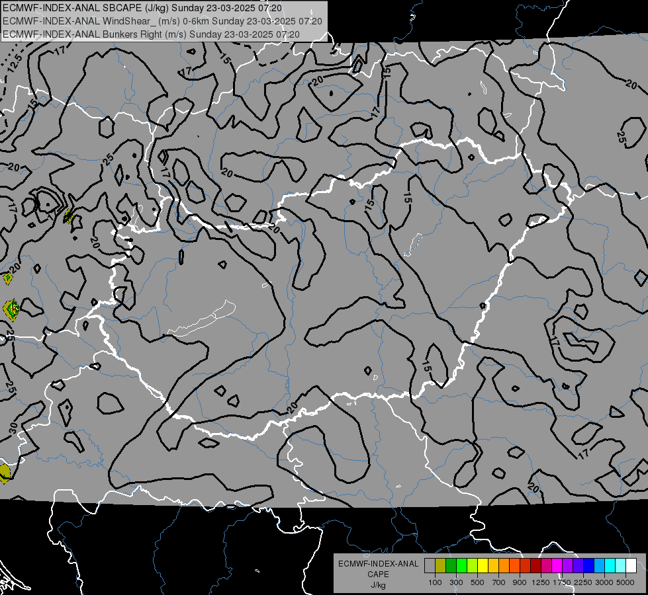The width and height of the screenshot is (648, 595).
Task: Click the WindShear_ (m/s) 0-6km header line
Action: [x=162, y=21]
